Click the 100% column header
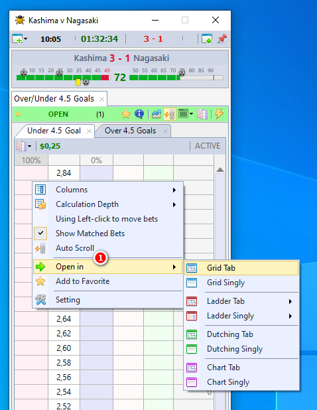The width and height of the screenshot is (317, 410). 31,160
